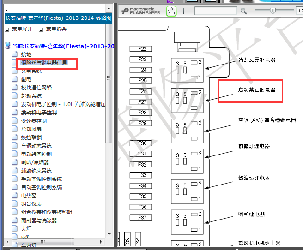Open 模块通信网络 tree item
Viewport: 303px width, 250px height.
36,88
